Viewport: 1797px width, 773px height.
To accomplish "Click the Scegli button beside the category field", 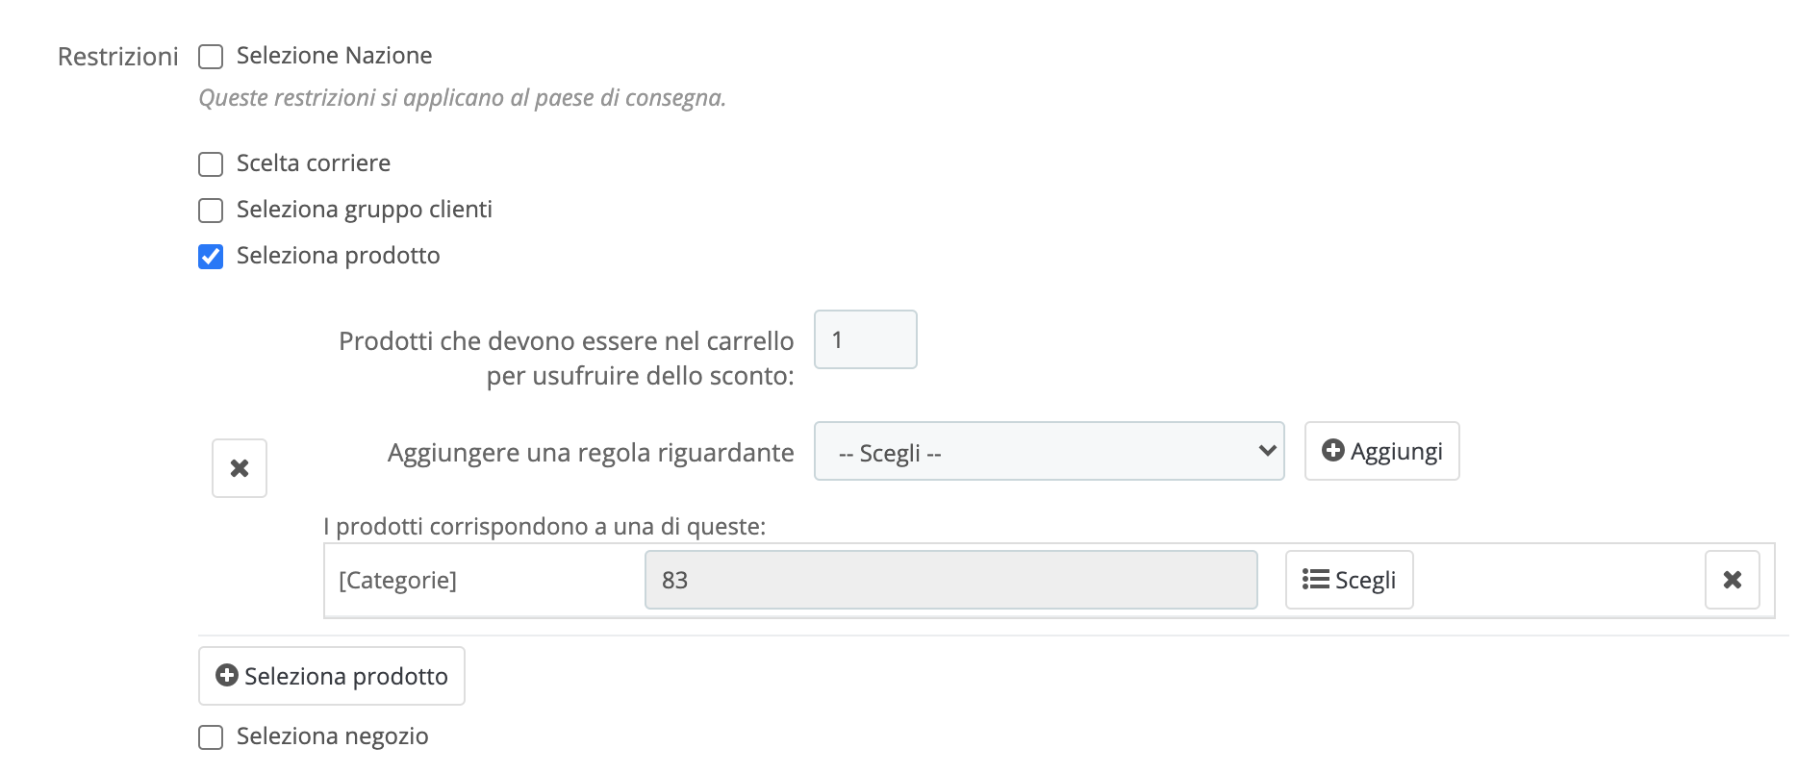I will coord(1349,580).
